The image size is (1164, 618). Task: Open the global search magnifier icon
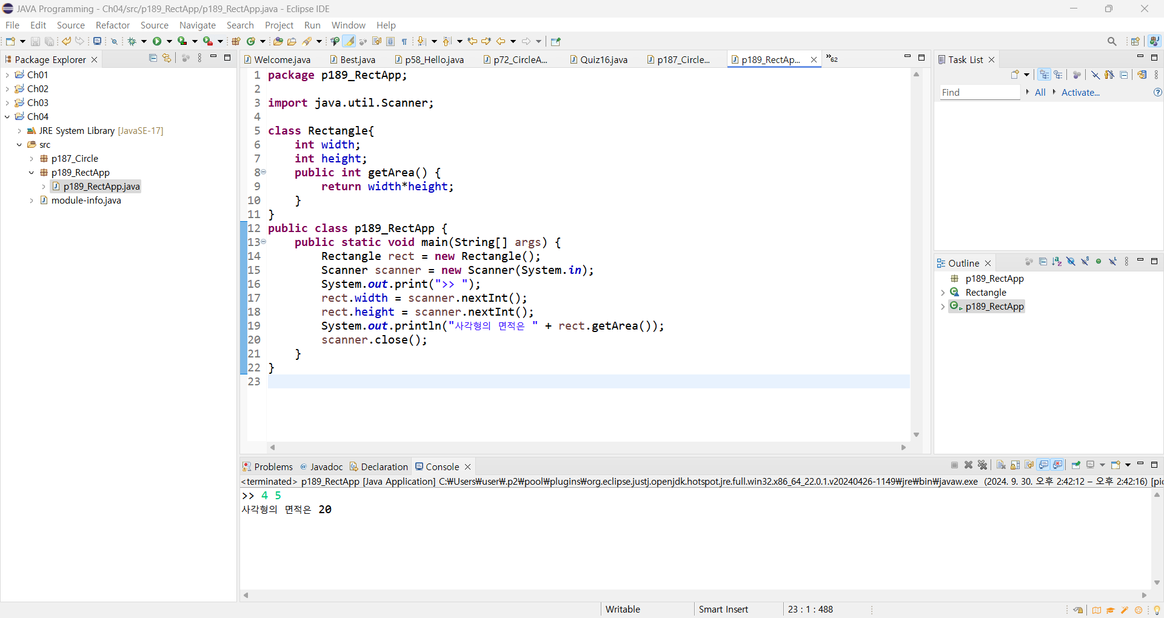click(1112, 41)
